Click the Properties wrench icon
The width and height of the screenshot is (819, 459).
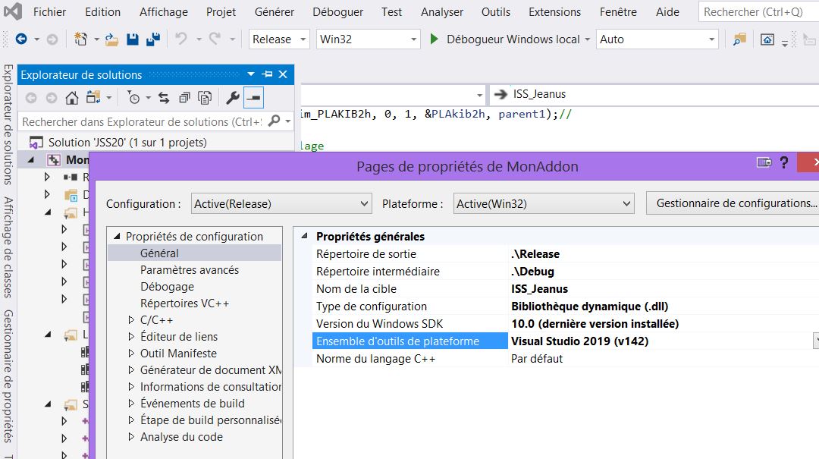(x=233, y=98)
